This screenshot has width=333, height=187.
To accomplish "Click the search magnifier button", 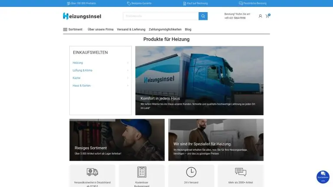I will click(203, 16).
